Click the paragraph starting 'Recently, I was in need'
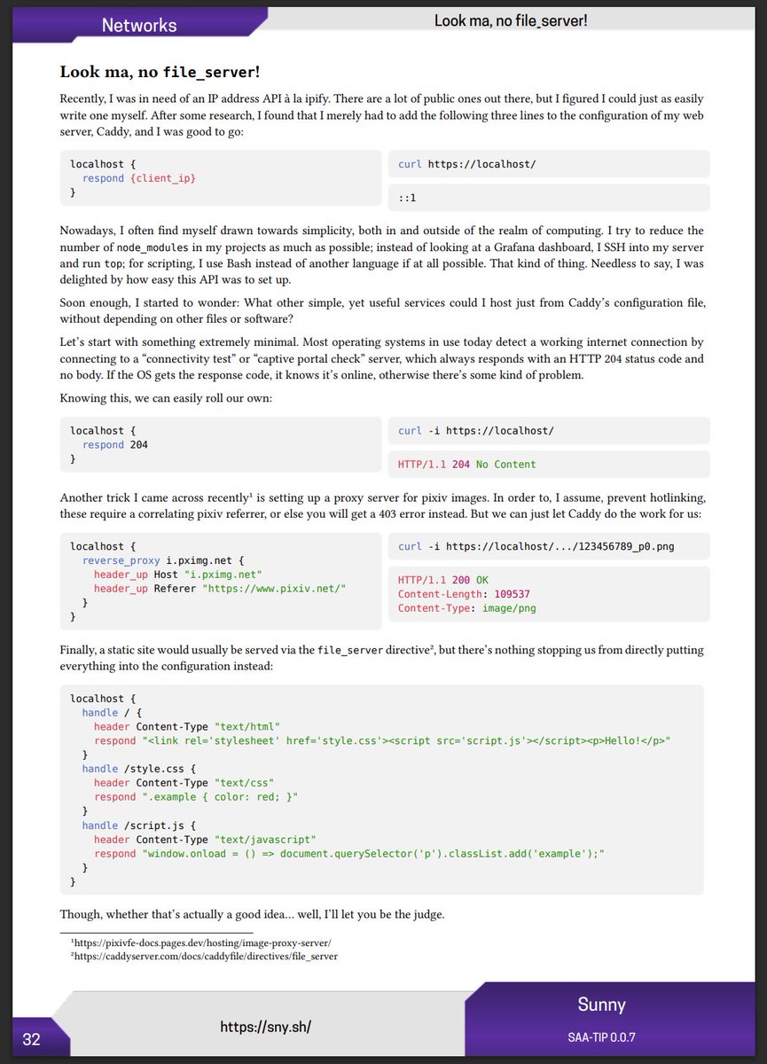767x1064 pixels. click(x=382, y=115)
